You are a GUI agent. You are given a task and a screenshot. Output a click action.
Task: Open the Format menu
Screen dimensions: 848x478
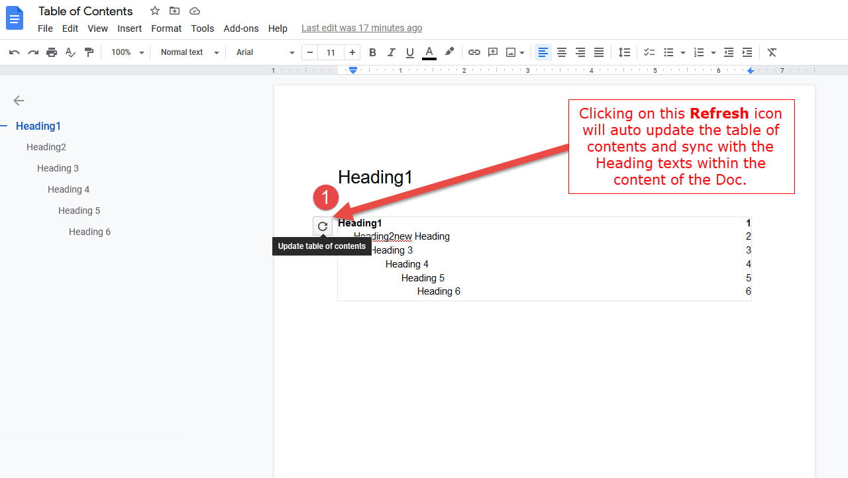pos(166,28)
